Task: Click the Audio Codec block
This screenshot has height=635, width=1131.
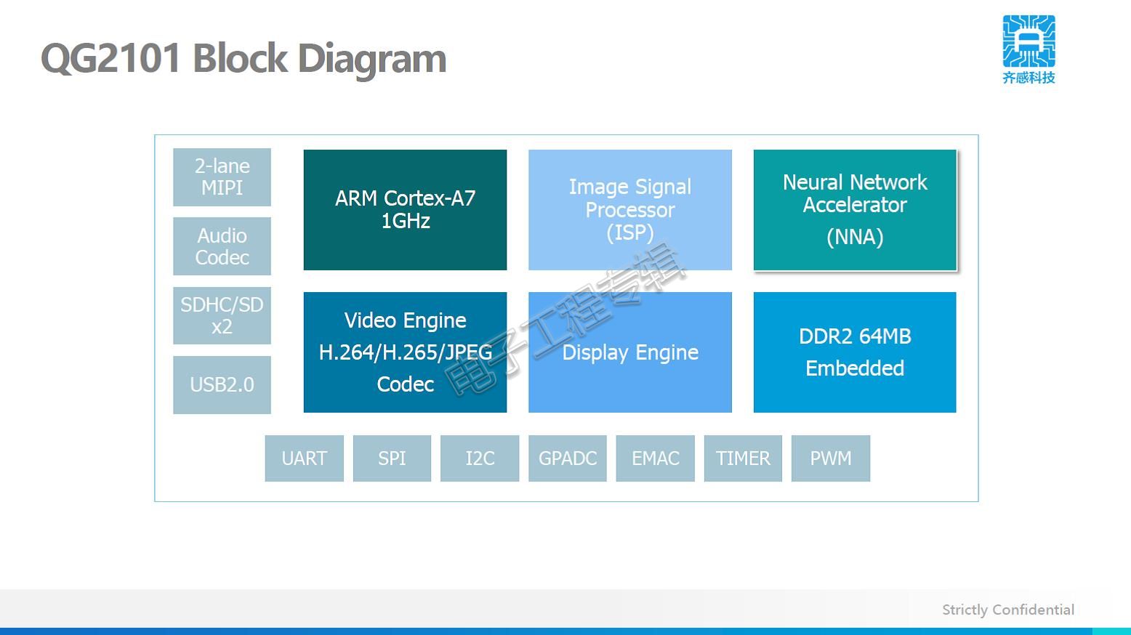Action: pos(222,246)
